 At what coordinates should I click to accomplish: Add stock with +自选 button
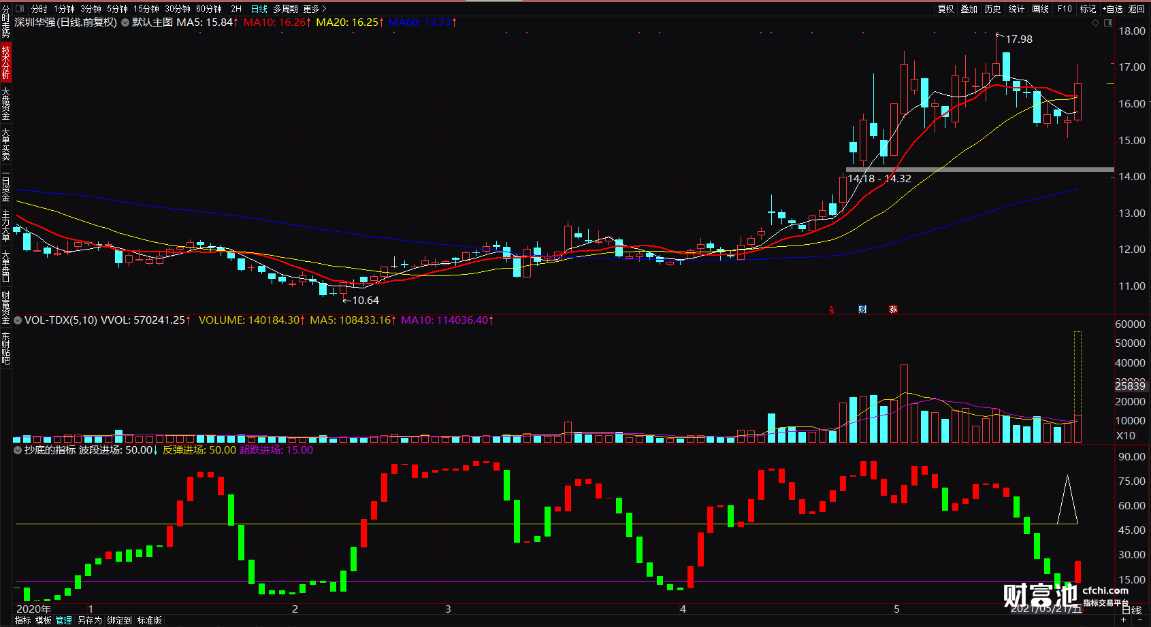(1112, 9)
